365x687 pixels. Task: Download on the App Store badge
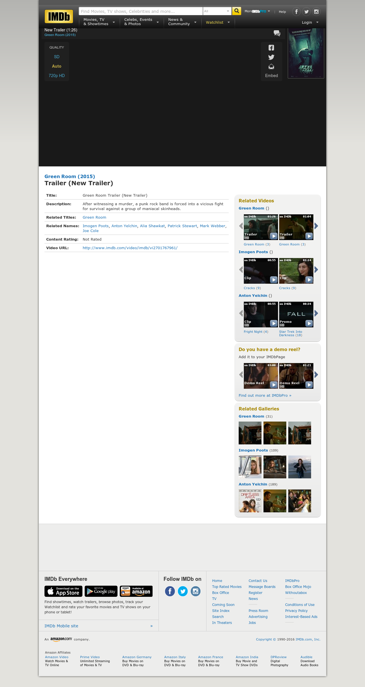pyautogui.click(x=63, y=591)
